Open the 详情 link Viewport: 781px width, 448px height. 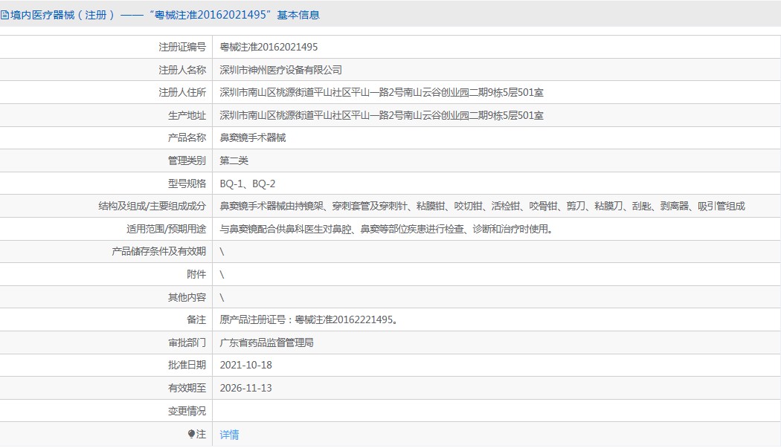click(x=229, y=435)
